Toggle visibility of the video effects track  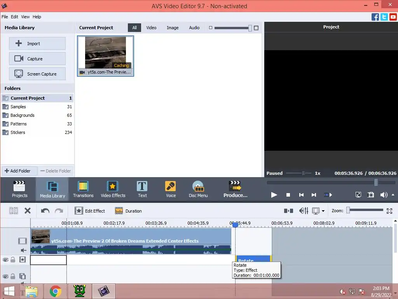click(x=5, y=260)
